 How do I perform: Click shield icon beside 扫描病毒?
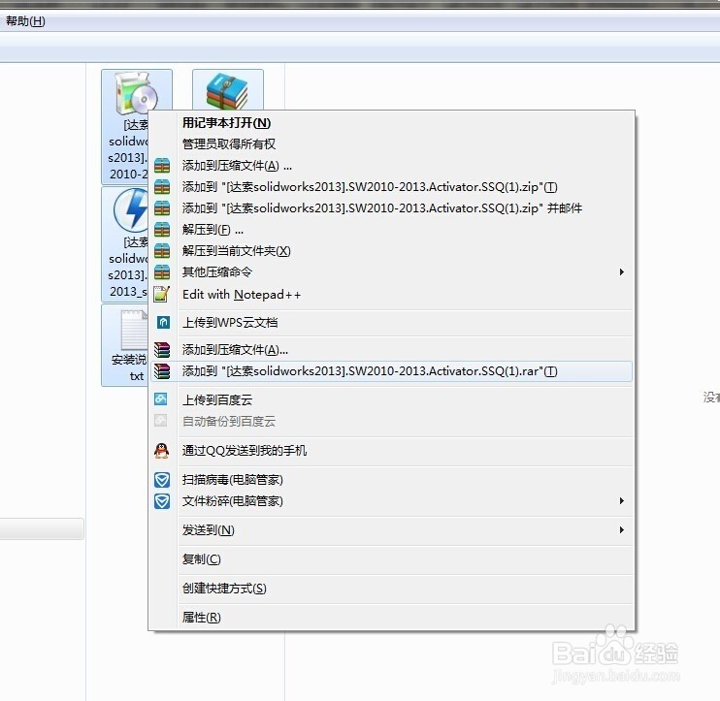[162, 480]
